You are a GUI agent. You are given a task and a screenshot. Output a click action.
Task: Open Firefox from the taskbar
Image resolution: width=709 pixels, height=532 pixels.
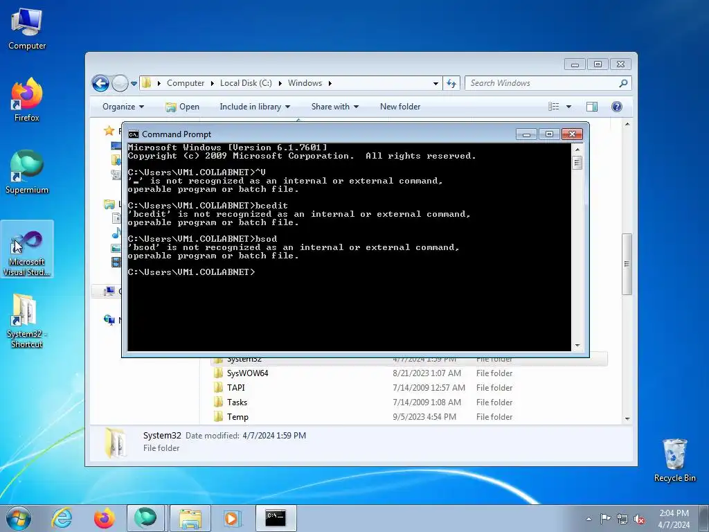(x=105, y=518)
